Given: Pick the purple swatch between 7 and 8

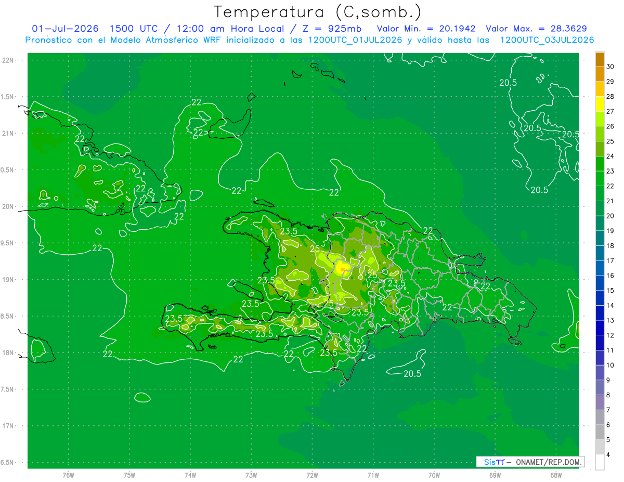Looking at the screenshot, I should coord(600,402).
